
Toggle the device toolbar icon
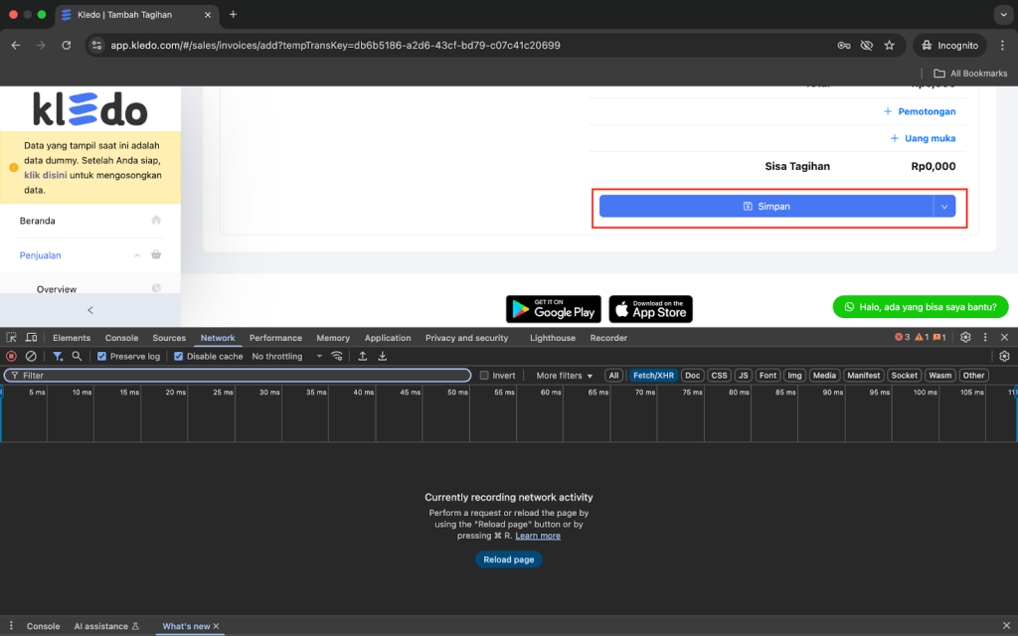click(x=32, y=338)
